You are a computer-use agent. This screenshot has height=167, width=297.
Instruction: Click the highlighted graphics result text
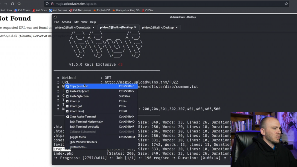62,149
